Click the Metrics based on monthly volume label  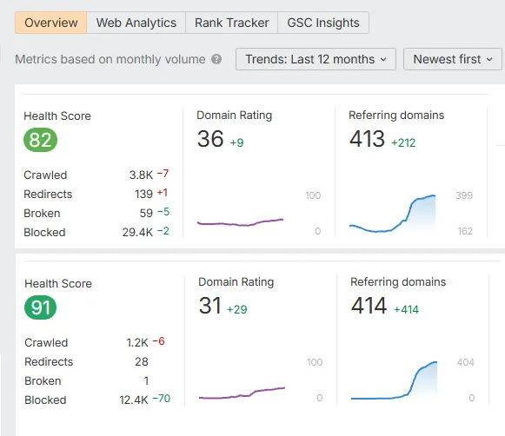(x=110, y=59)
